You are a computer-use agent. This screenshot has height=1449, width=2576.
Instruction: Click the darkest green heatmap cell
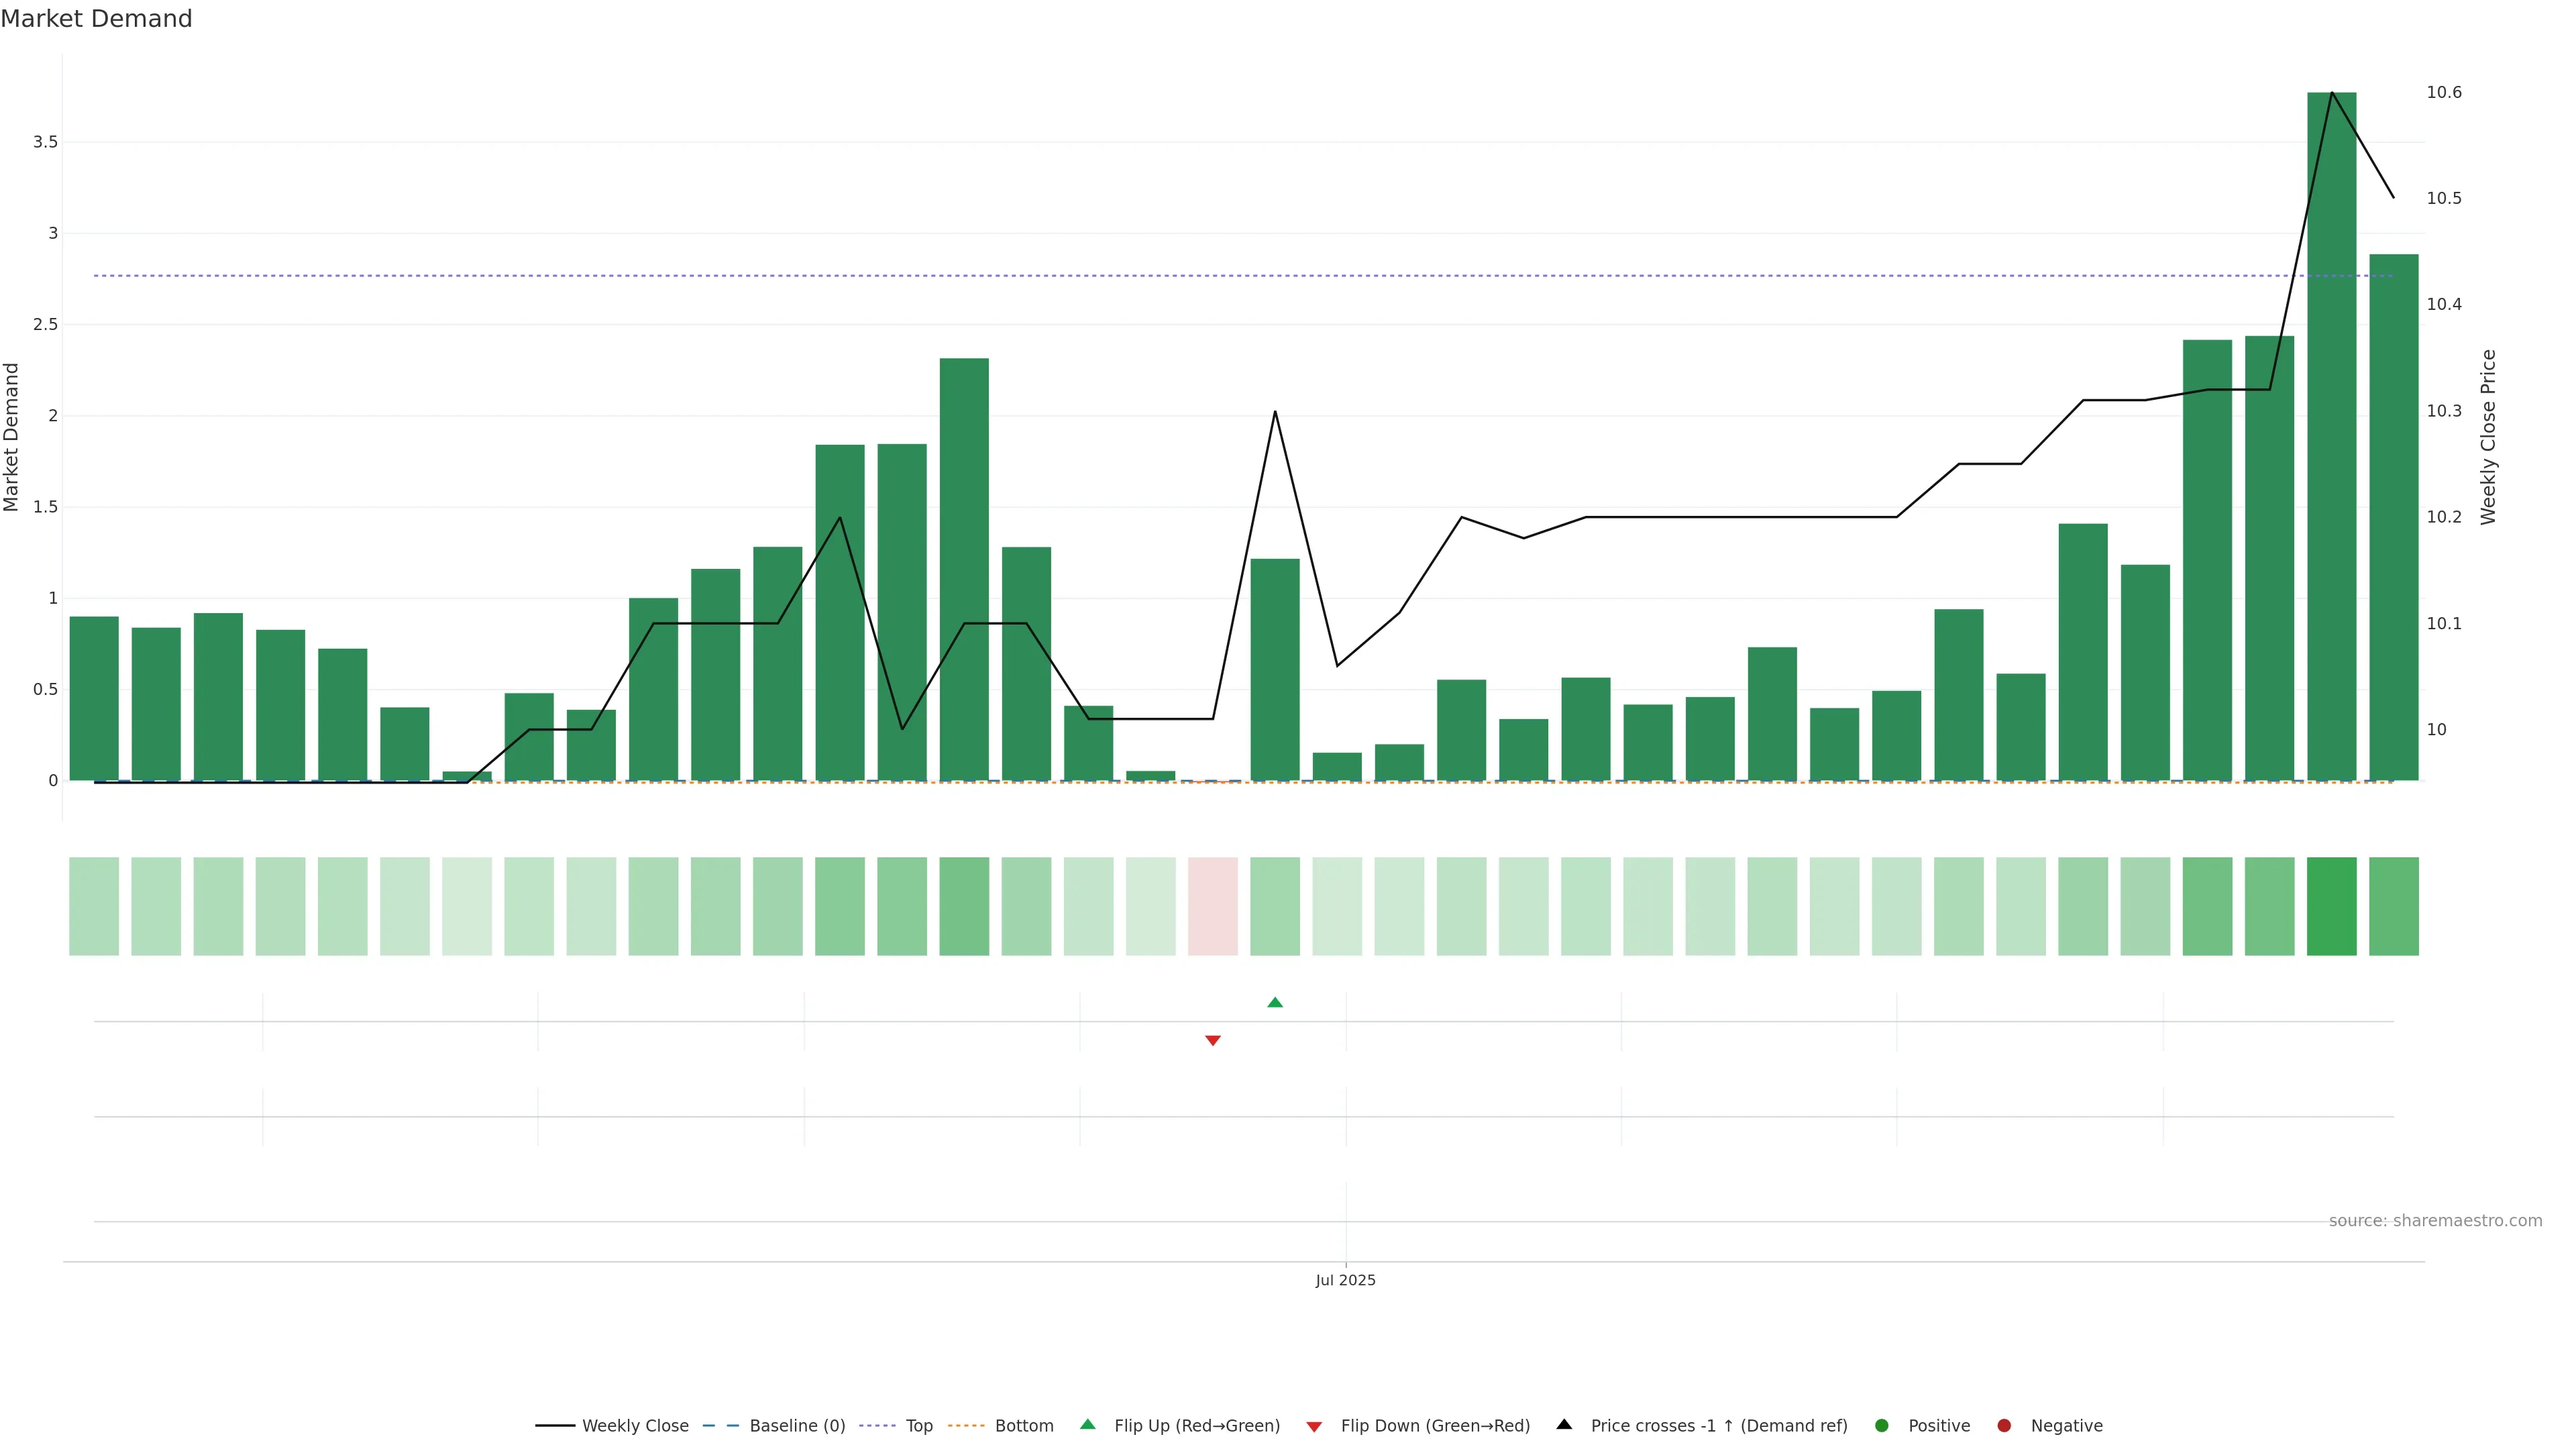point(2331,906)
